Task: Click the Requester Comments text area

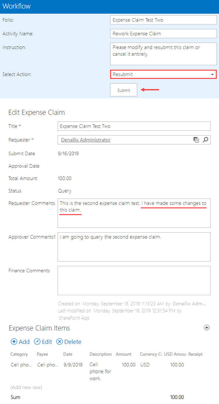Action: (134, 213)
